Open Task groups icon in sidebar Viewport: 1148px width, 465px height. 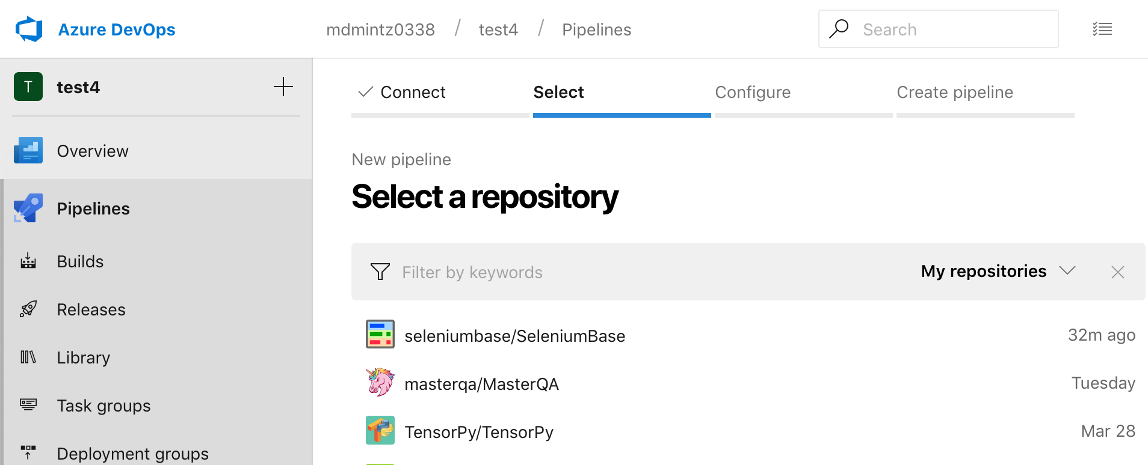point(28,404)
